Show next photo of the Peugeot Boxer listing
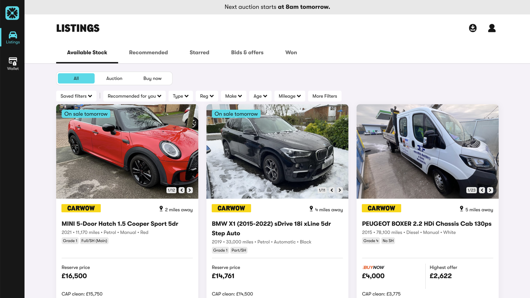Image resolution: width=530 pixels, height=298 pixels. pyautogui.click(x=490, y=190)
